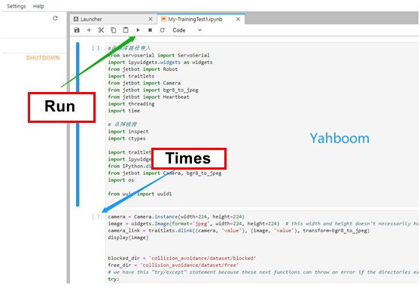Click the first cell's execution prompt
420x288 pixels.
(x=97, y=48)
